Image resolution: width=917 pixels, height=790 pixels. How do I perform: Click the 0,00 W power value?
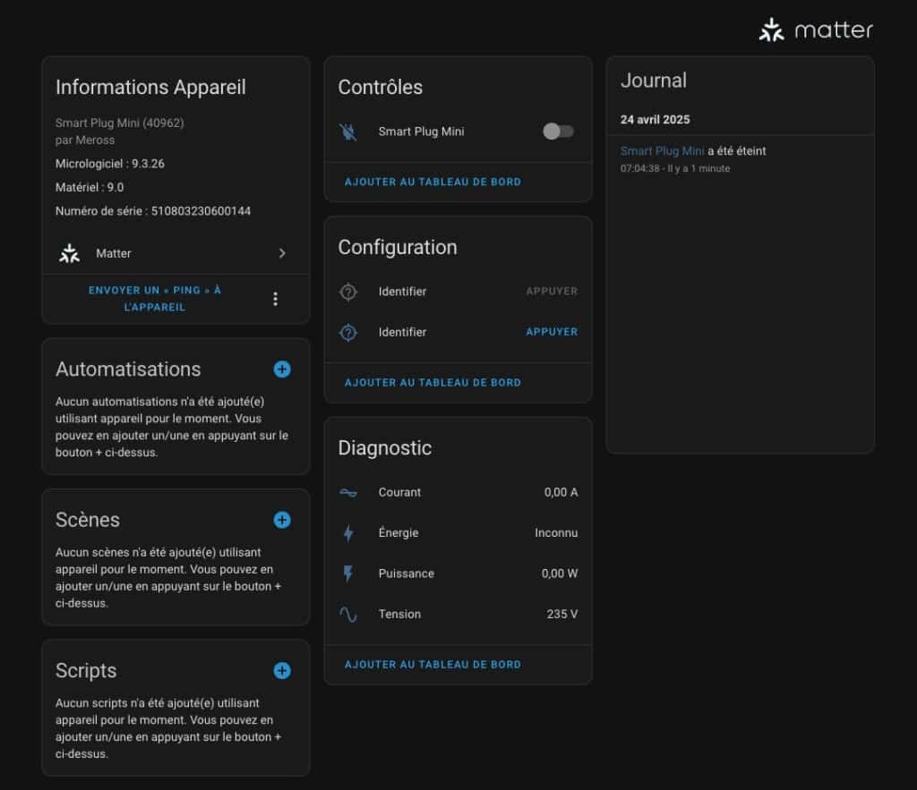click(560, 573)
